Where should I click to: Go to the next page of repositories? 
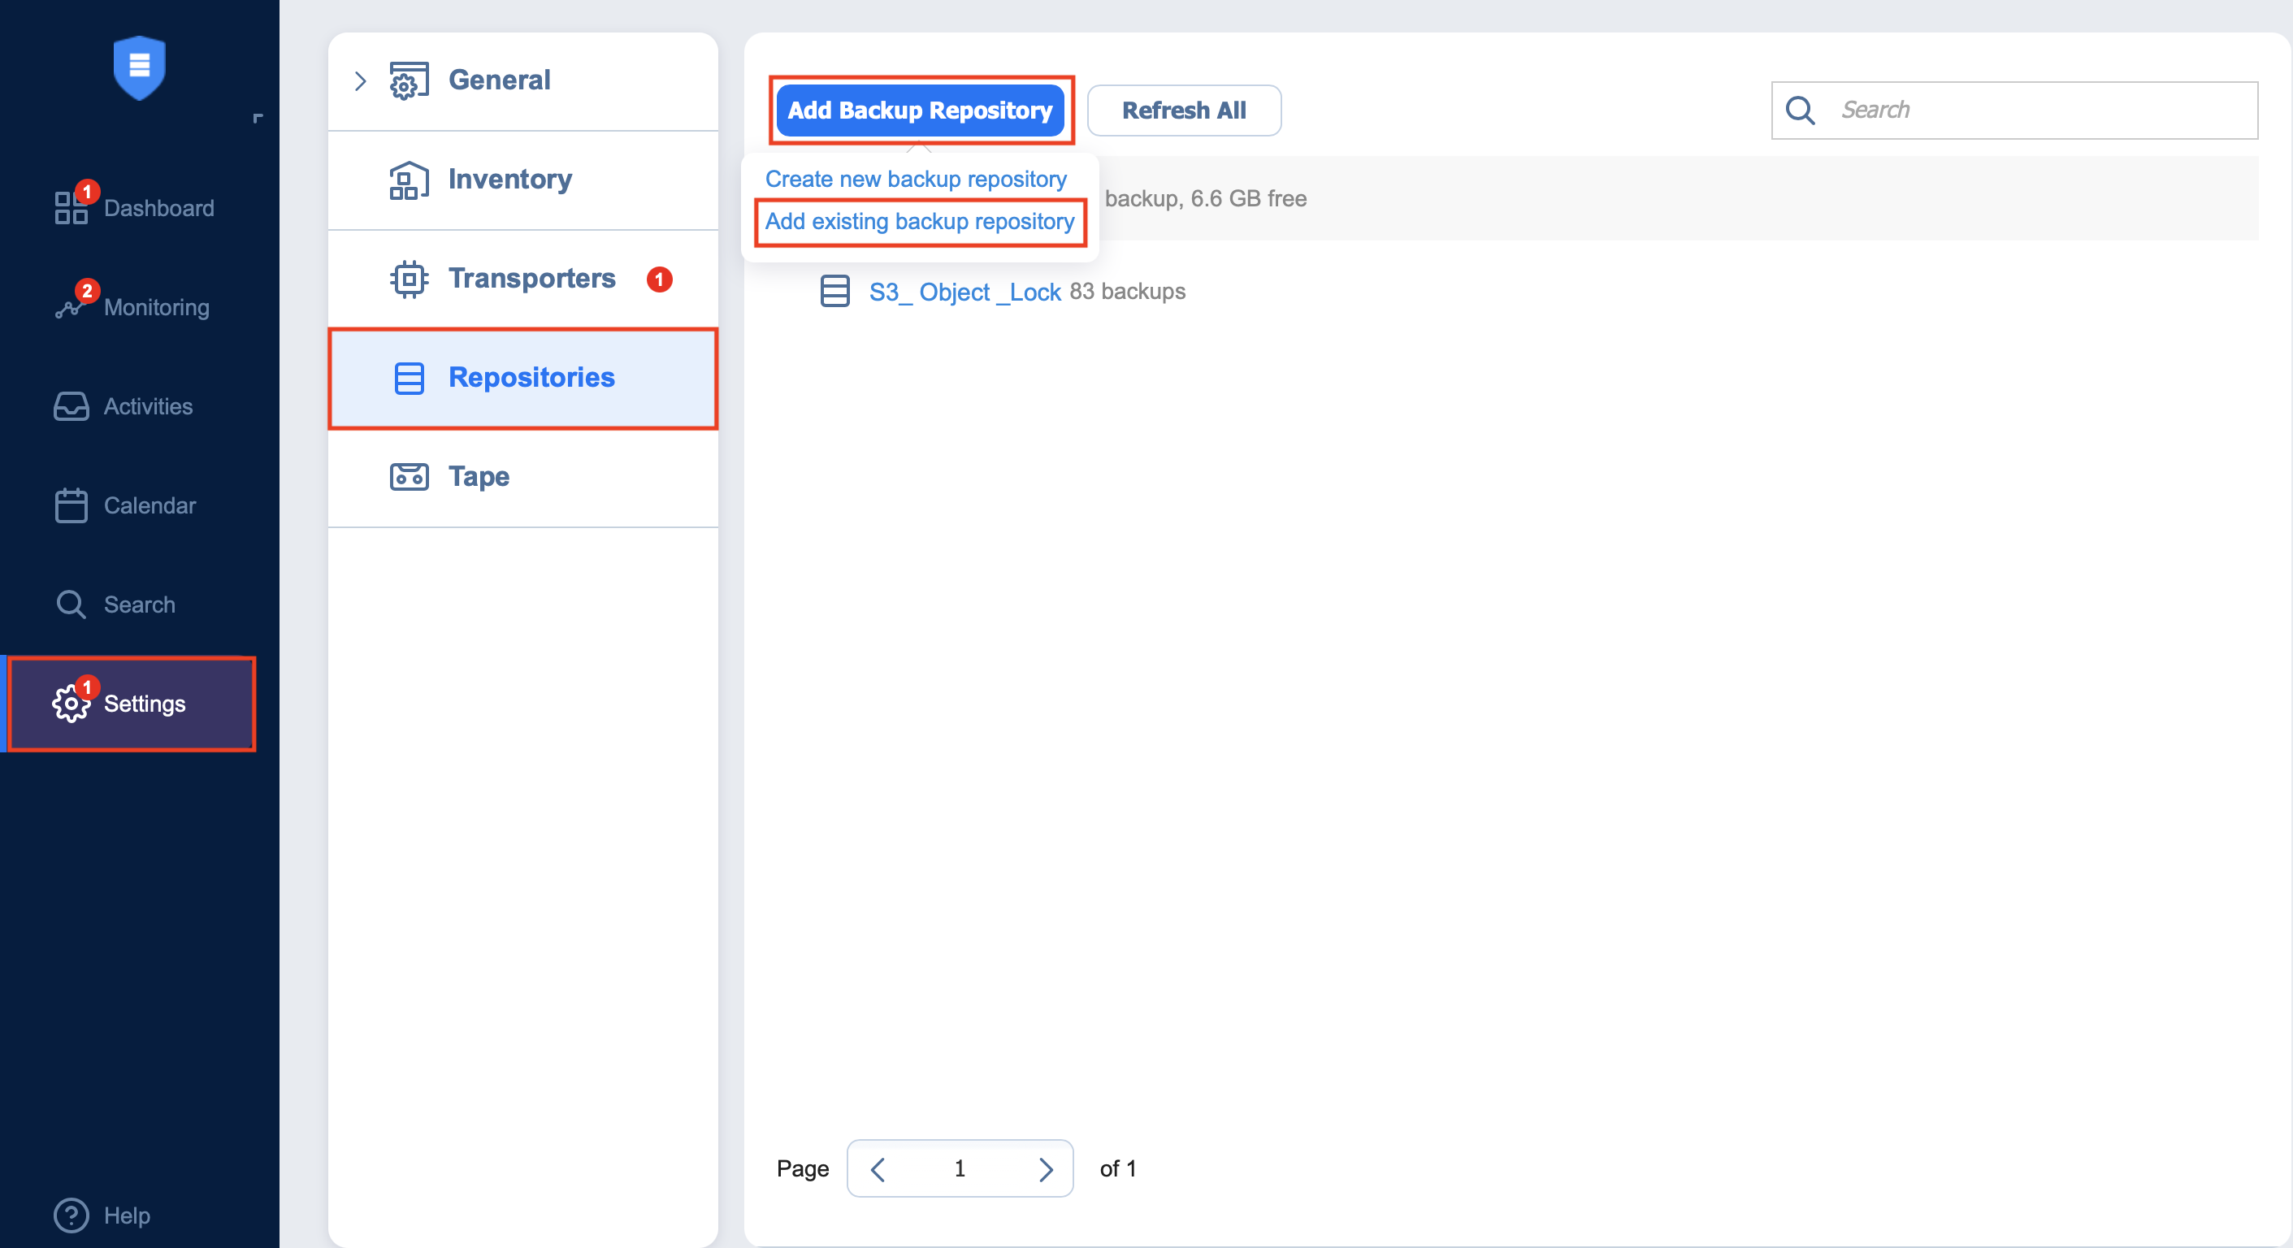[1046, 1168]
